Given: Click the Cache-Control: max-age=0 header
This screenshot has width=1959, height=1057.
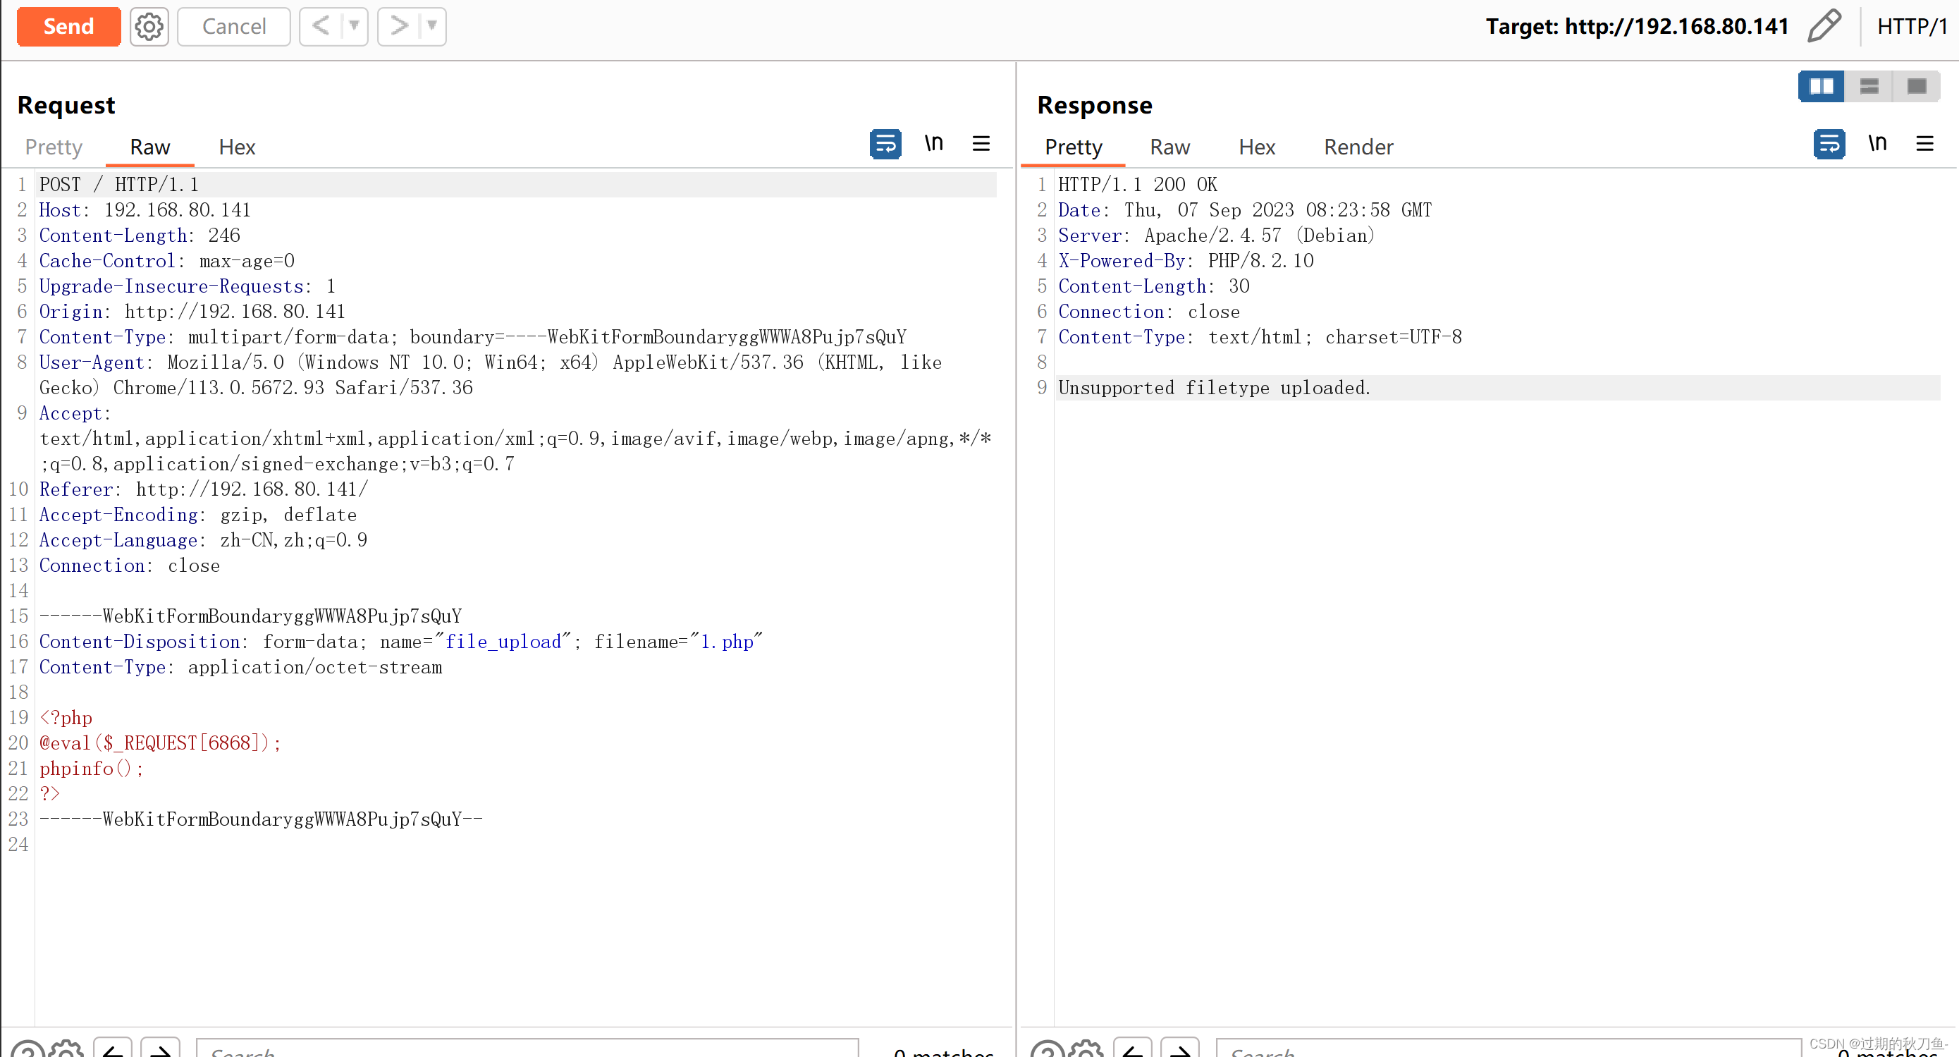Looking at the screenshot, I should [167, 261].
